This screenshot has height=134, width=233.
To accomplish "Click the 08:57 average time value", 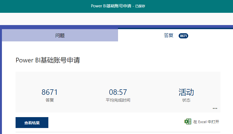I will click(118, 92).
